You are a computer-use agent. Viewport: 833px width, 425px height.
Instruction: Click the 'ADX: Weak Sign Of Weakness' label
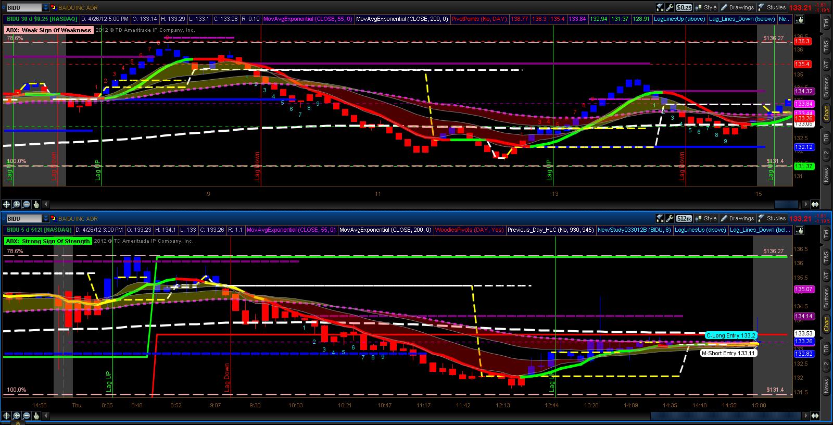coord(49,30)
